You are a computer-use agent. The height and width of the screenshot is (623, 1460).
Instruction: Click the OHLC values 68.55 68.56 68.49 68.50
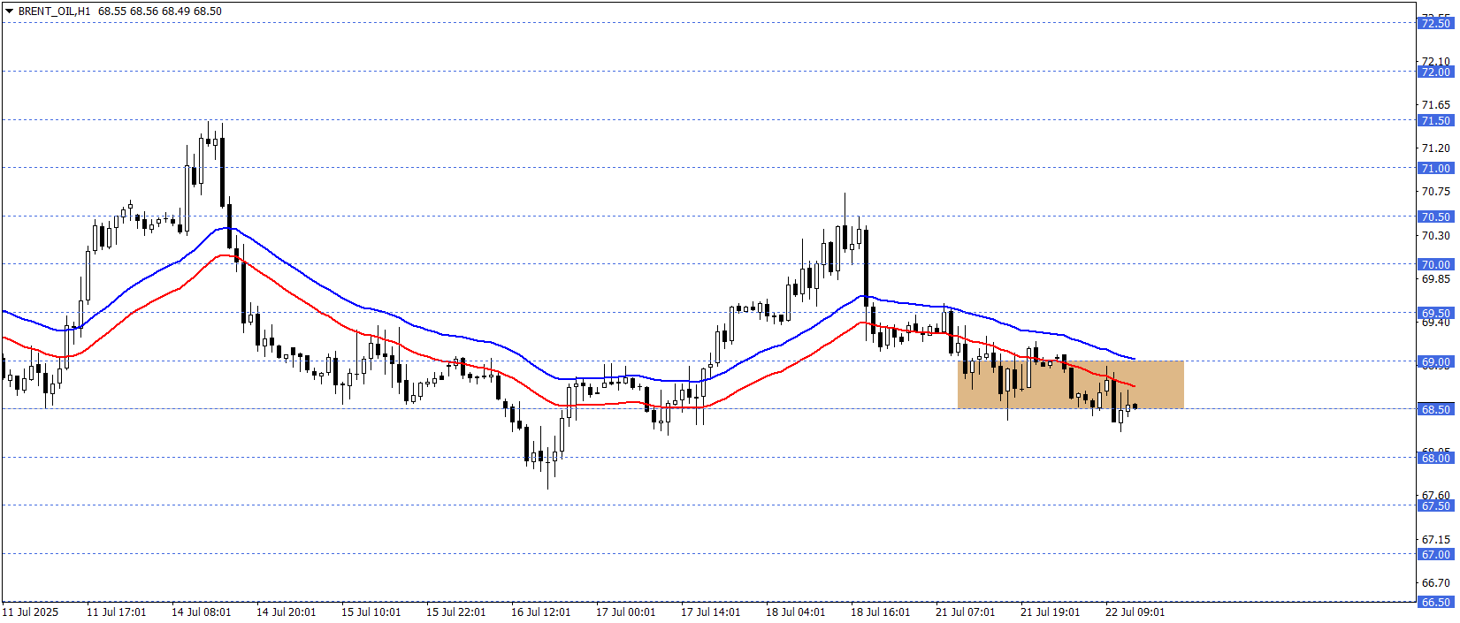[160, 11]
